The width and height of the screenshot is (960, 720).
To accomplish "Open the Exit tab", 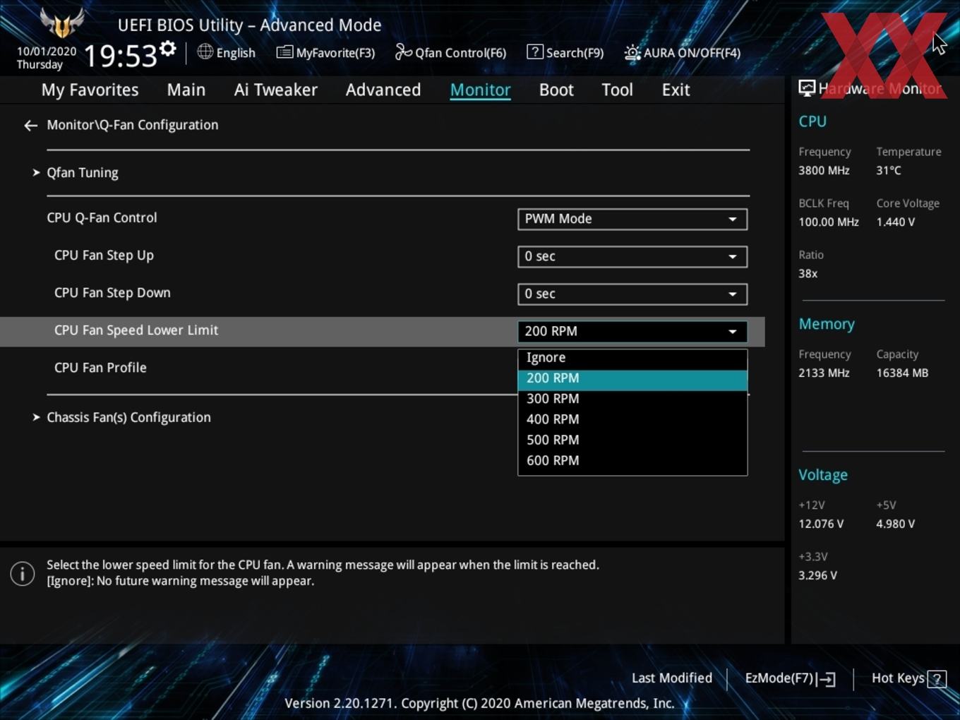I will [676, 90].
